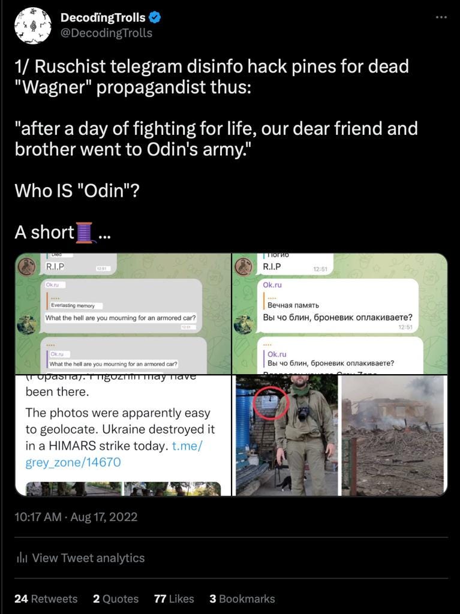Open the English translated chat image

[123, 314]
